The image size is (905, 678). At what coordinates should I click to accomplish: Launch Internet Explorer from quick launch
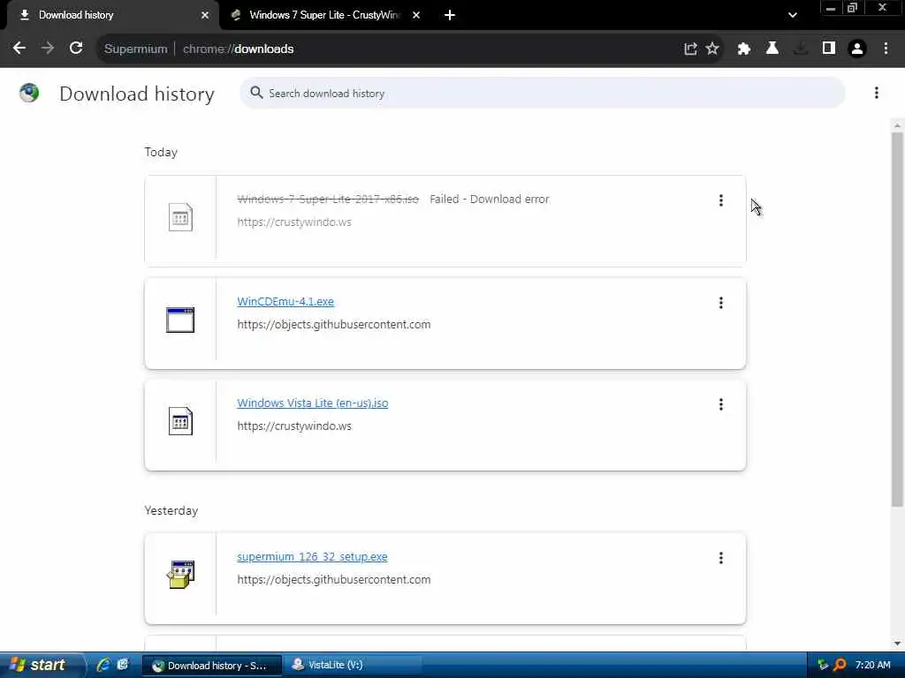103,665
